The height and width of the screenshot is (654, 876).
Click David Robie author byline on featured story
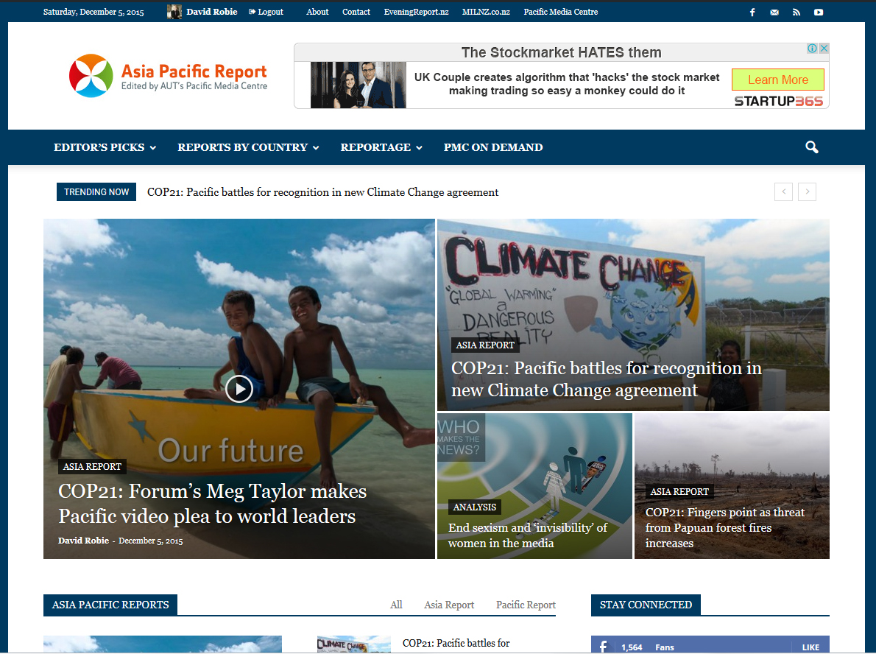click(83, 541)
